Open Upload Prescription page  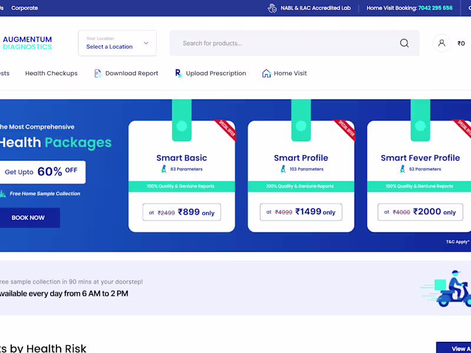pos(216,73)
